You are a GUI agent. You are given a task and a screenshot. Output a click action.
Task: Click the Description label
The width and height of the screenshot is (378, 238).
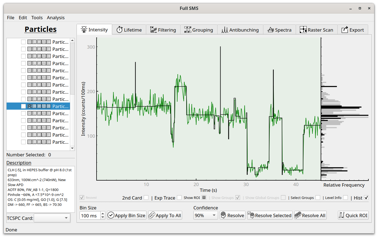[x=19, y=163]
